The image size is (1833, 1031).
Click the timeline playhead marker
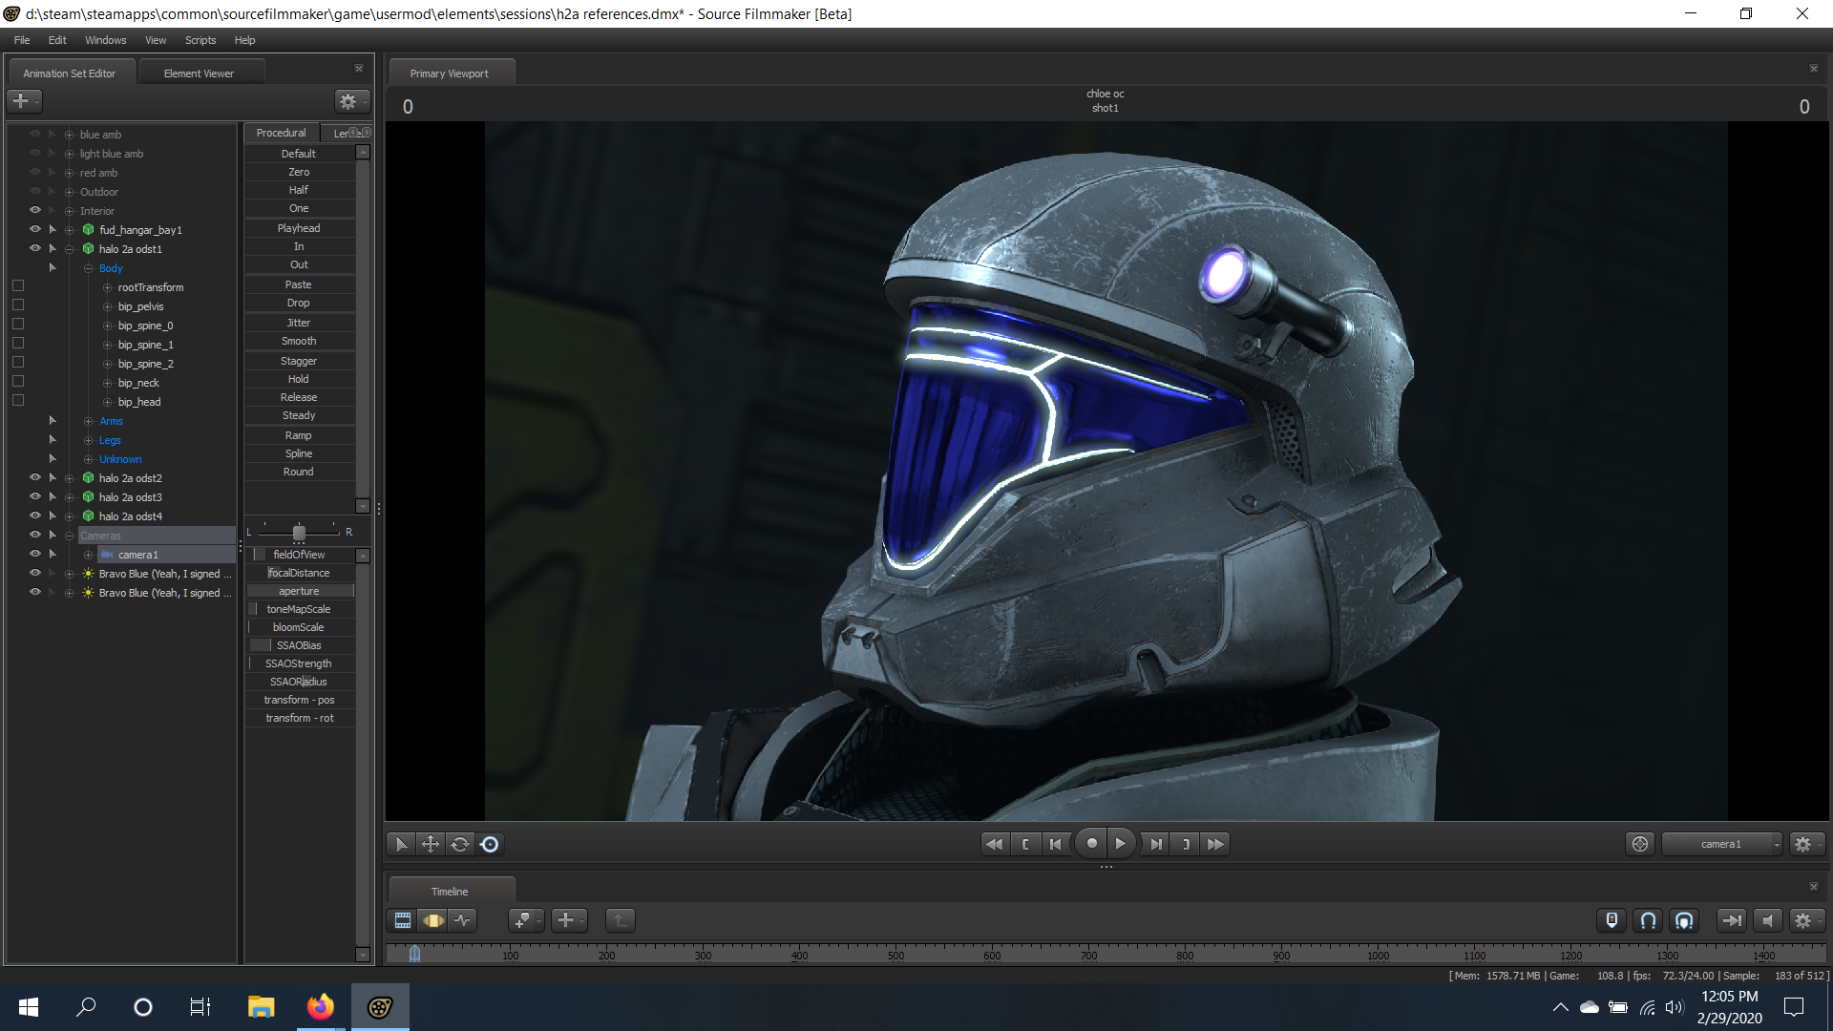(414, 953)
